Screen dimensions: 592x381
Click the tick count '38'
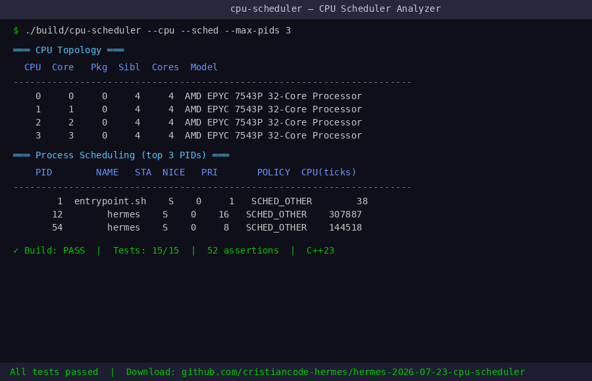[362, 202]
